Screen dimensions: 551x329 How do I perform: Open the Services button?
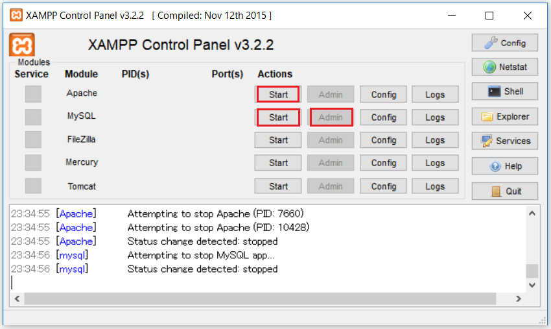[x=504, y=141]
